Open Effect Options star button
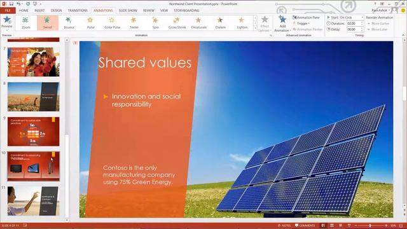 pyautogui.click(x=265, y=24)
